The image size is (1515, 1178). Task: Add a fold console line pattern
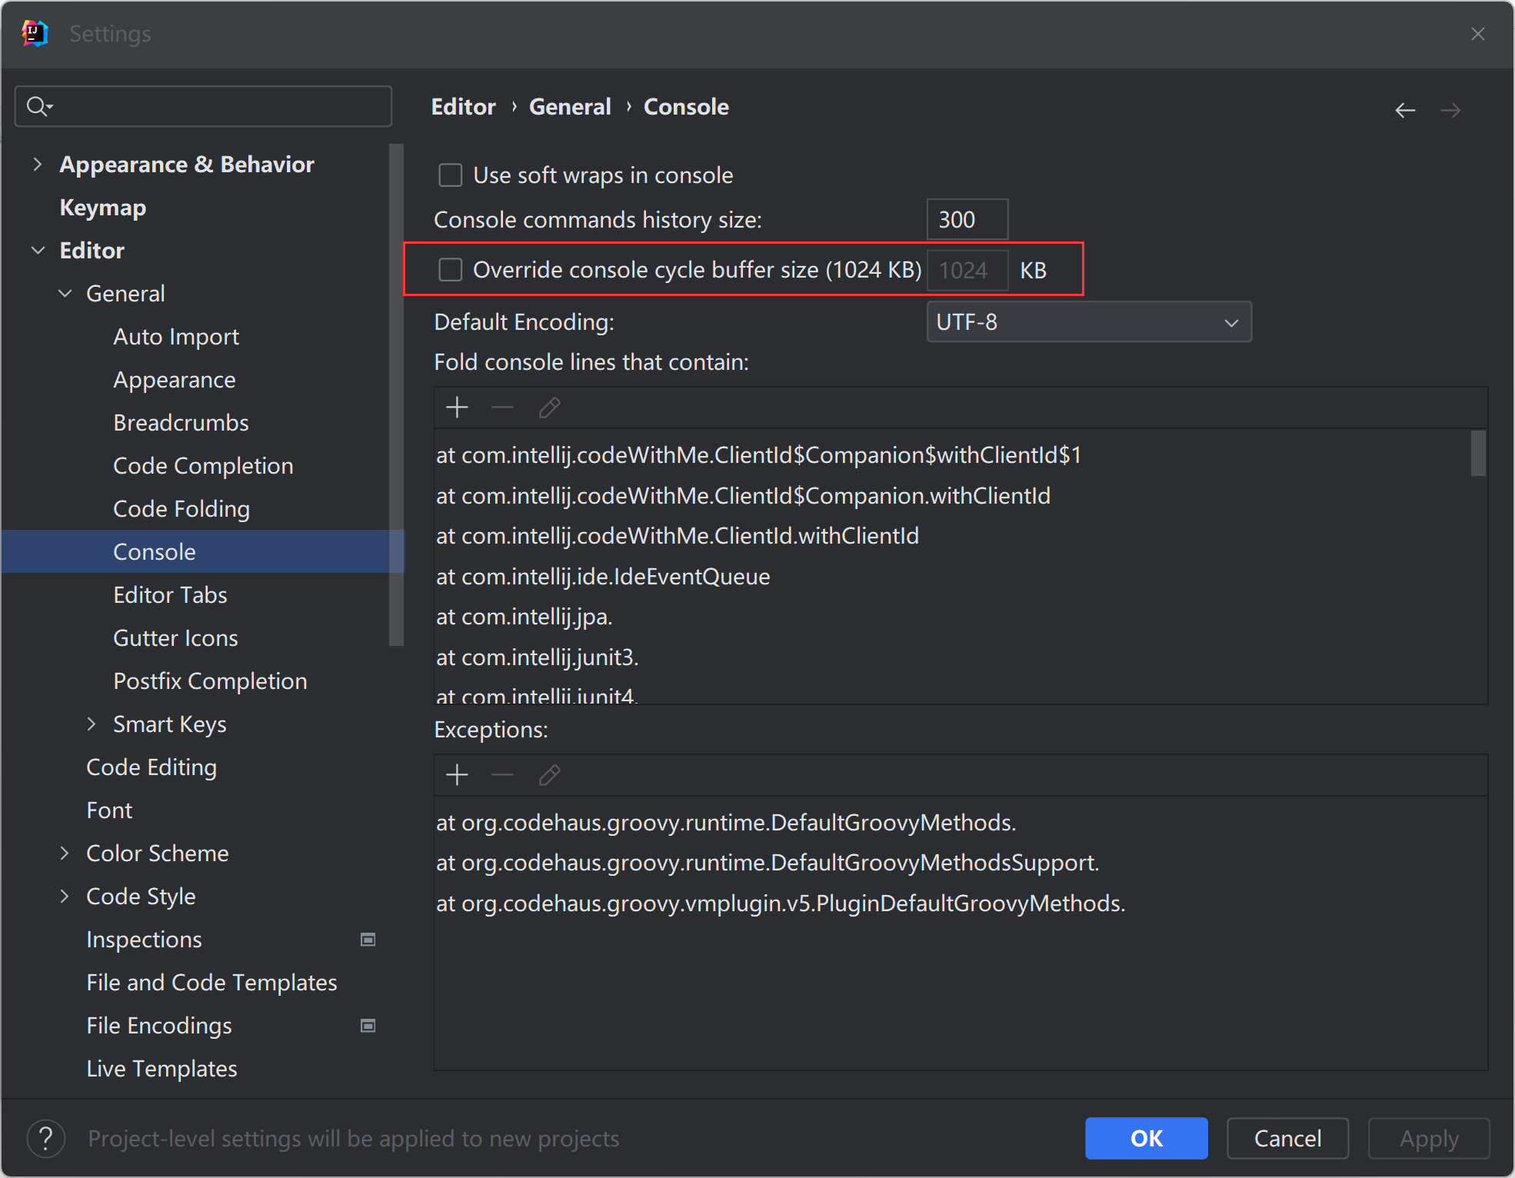457,408
